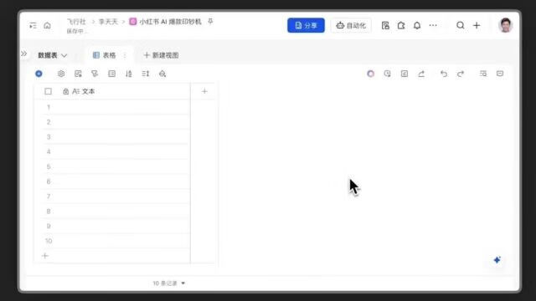Click 新建视图 to add a view
The image size is (536, 301).
click(161, 55)
